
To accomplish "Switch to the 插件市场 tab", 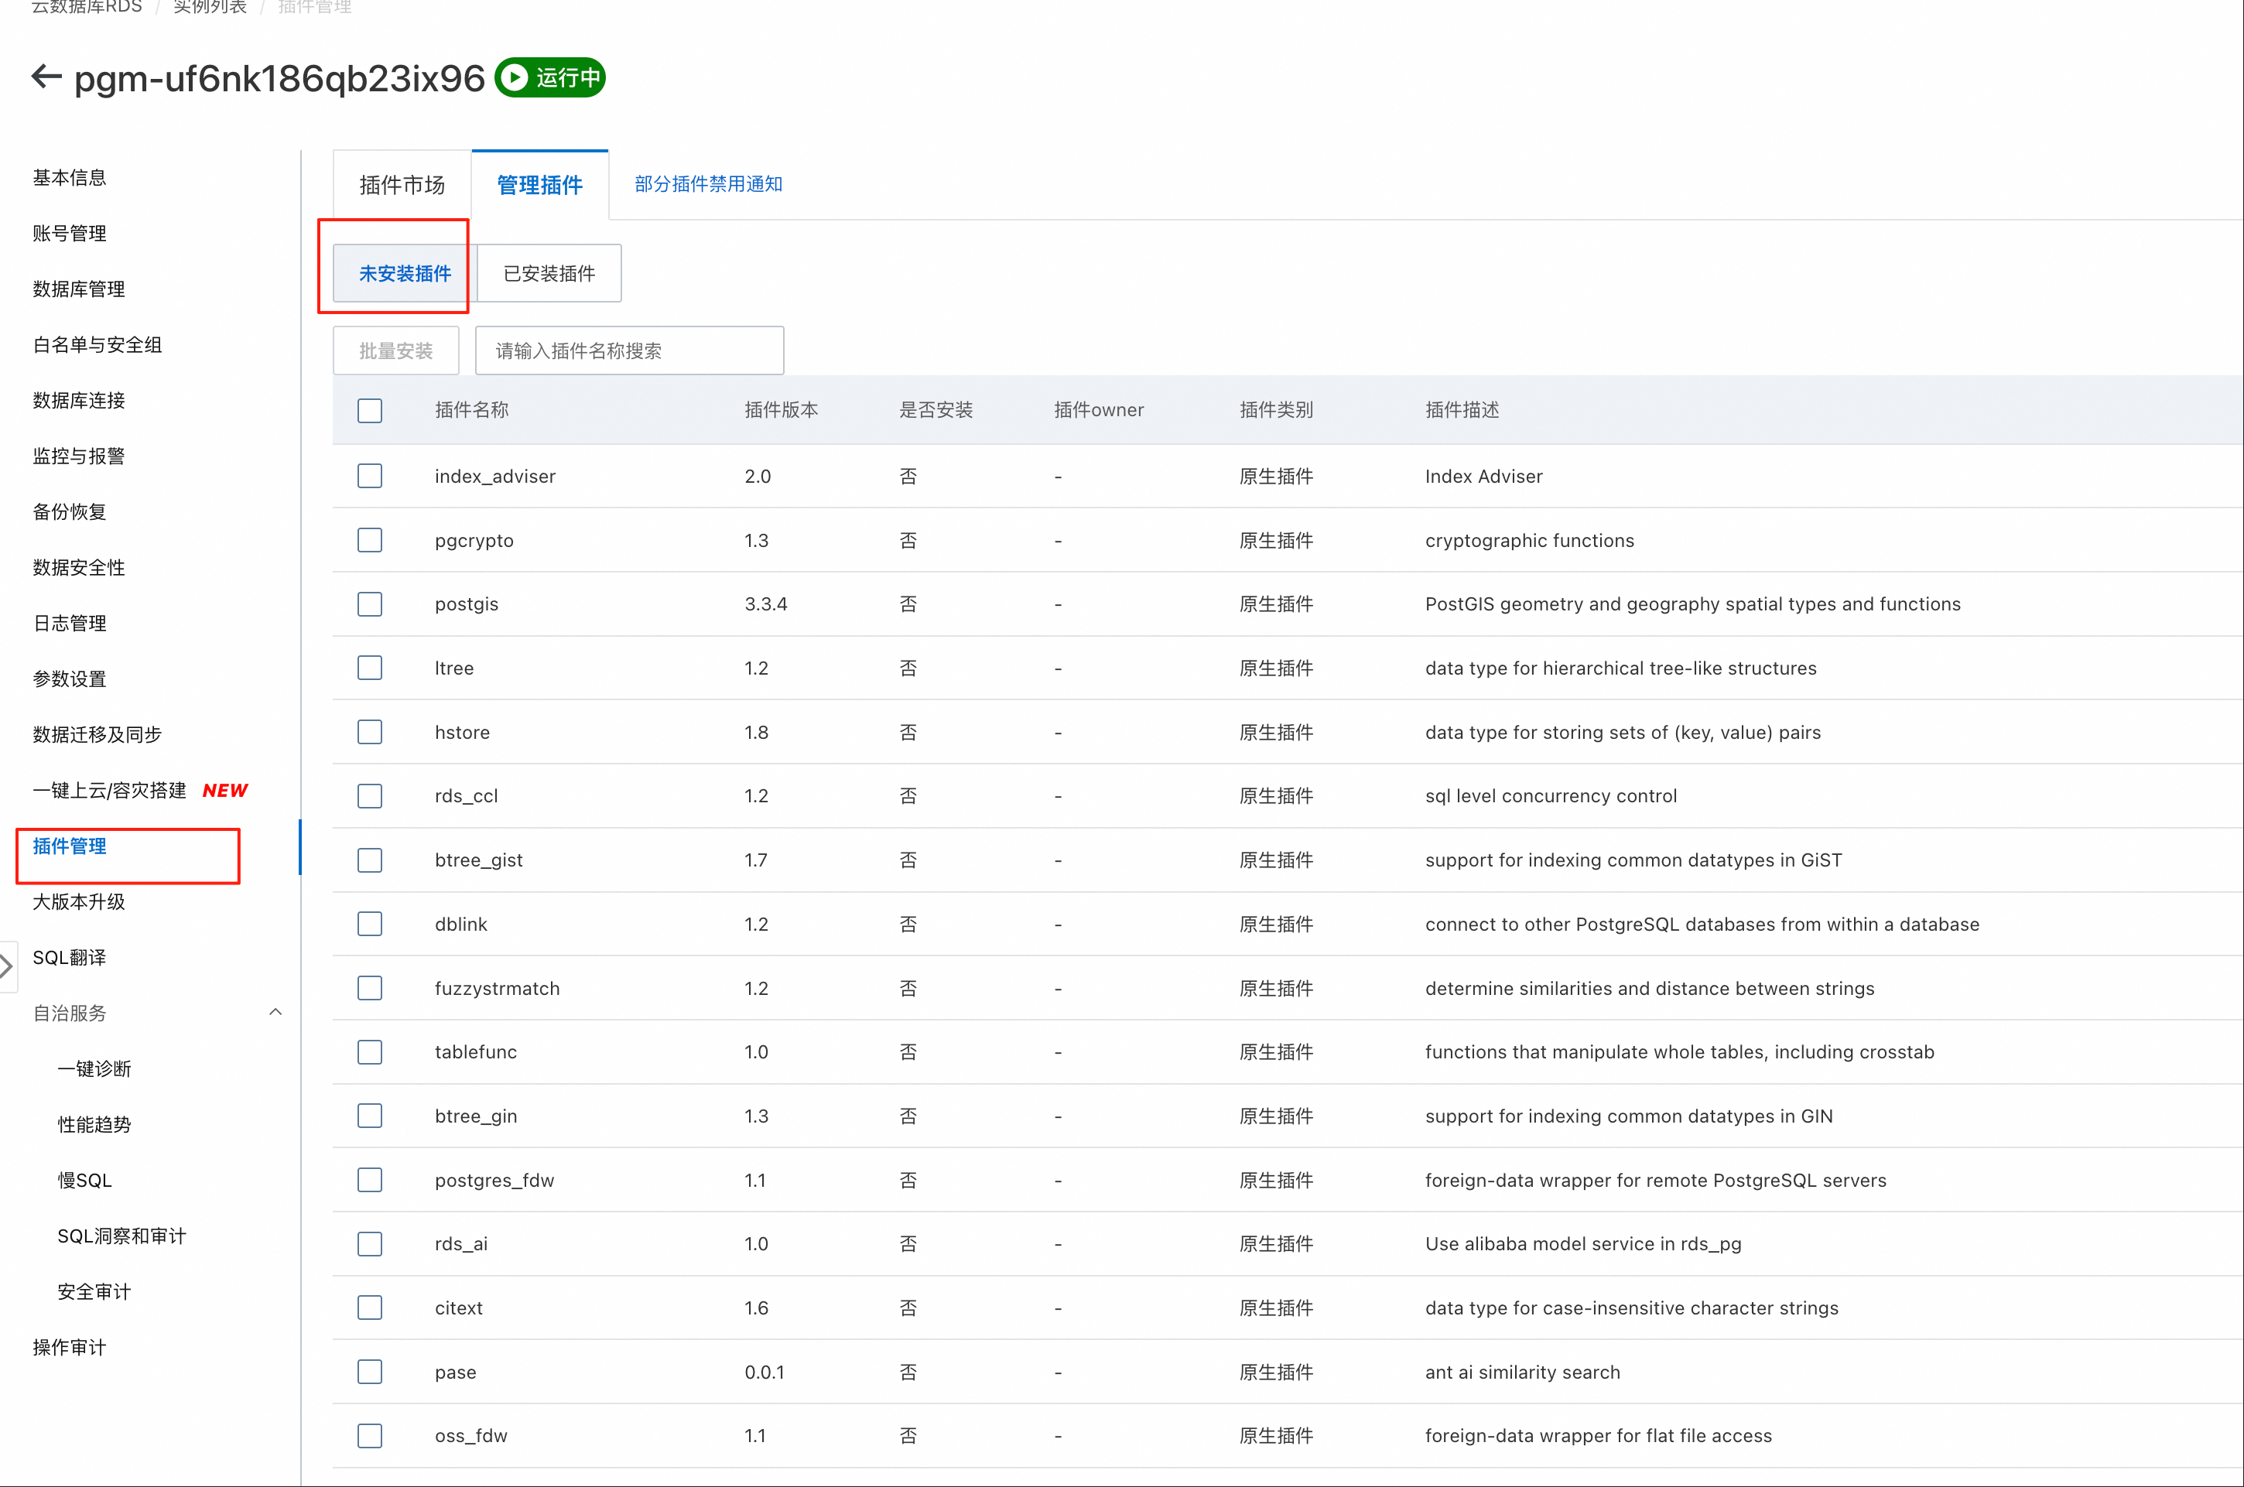I will coord(402,185).
